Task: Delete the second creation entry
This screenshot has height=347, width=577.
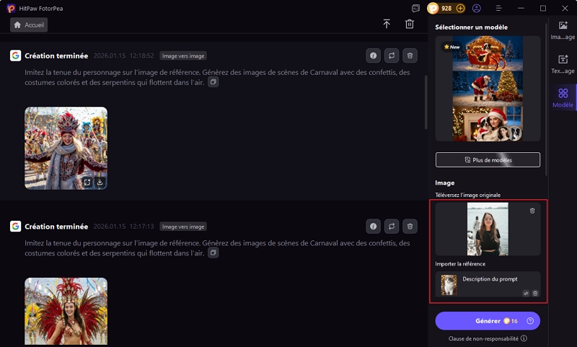Action: point(410,227)
